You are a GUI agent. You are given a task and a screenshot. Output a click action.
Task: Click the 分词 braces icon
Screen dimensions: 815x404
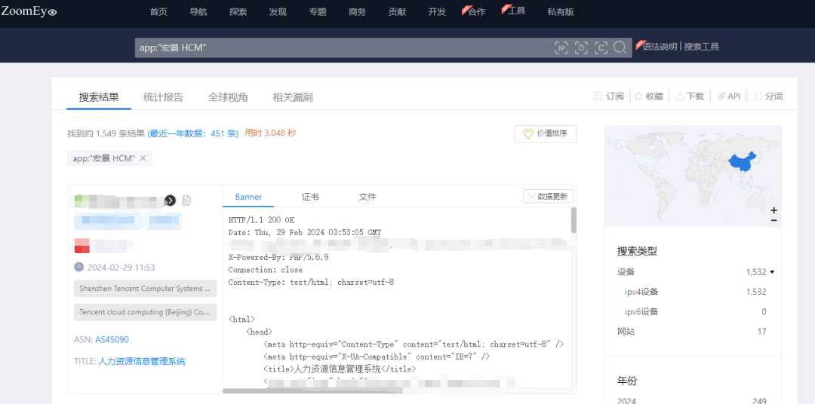[758, 96]
